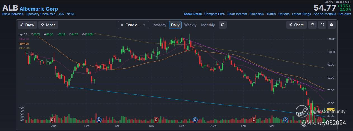This screenshot has width=353, height=131.
Task: Click the 54.77 last price header
Action: click(x=325, y=8)
